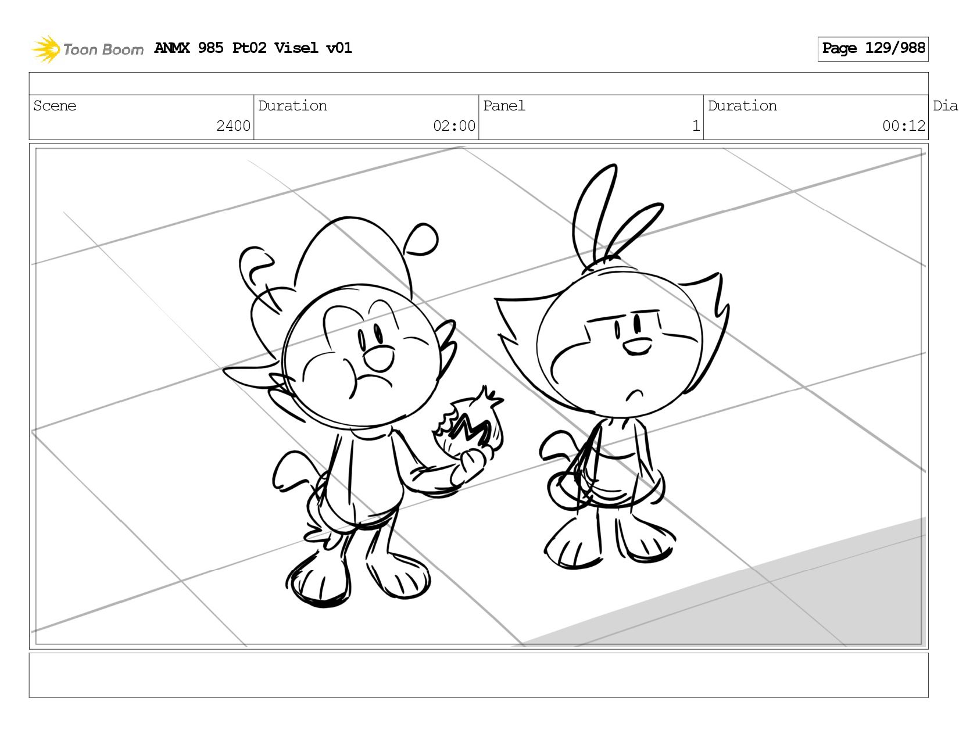The width and height of the screenshot is (959, 741).
Task: Click the scene number "2400"
Action: point(233,126)
